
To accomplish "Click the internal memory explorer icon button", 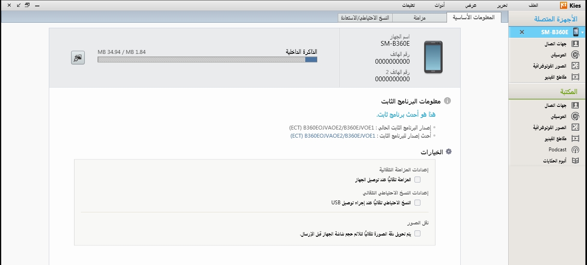I will (x=77, y=58).
